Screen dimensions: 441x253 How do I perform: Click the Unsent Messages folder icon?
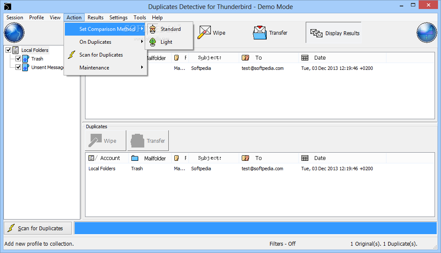26,67
